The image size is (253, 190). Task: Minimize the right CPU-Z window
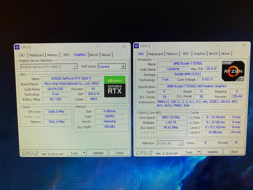pos(217,45)
